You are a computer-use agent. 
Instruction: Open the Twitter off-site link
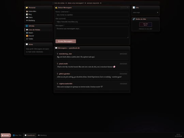[39, 39]
